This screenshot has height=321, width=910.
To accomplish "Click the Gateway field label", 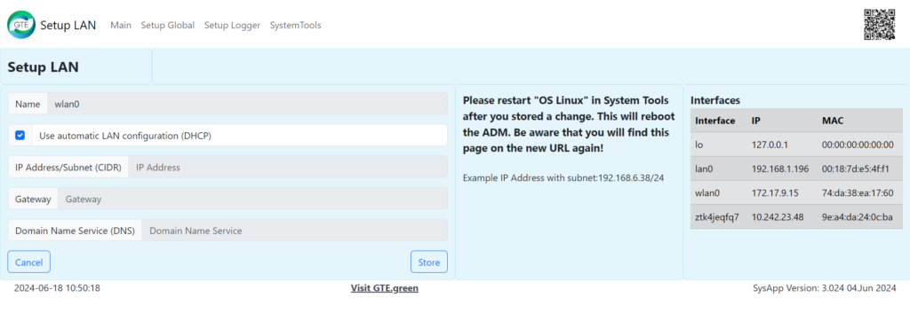I will pos(33,199).
